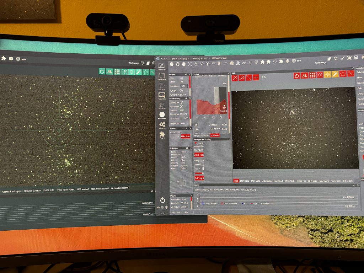Click the power icon in sidebar
The width and height of the screenshot is (364, 273).
[162, 200]
